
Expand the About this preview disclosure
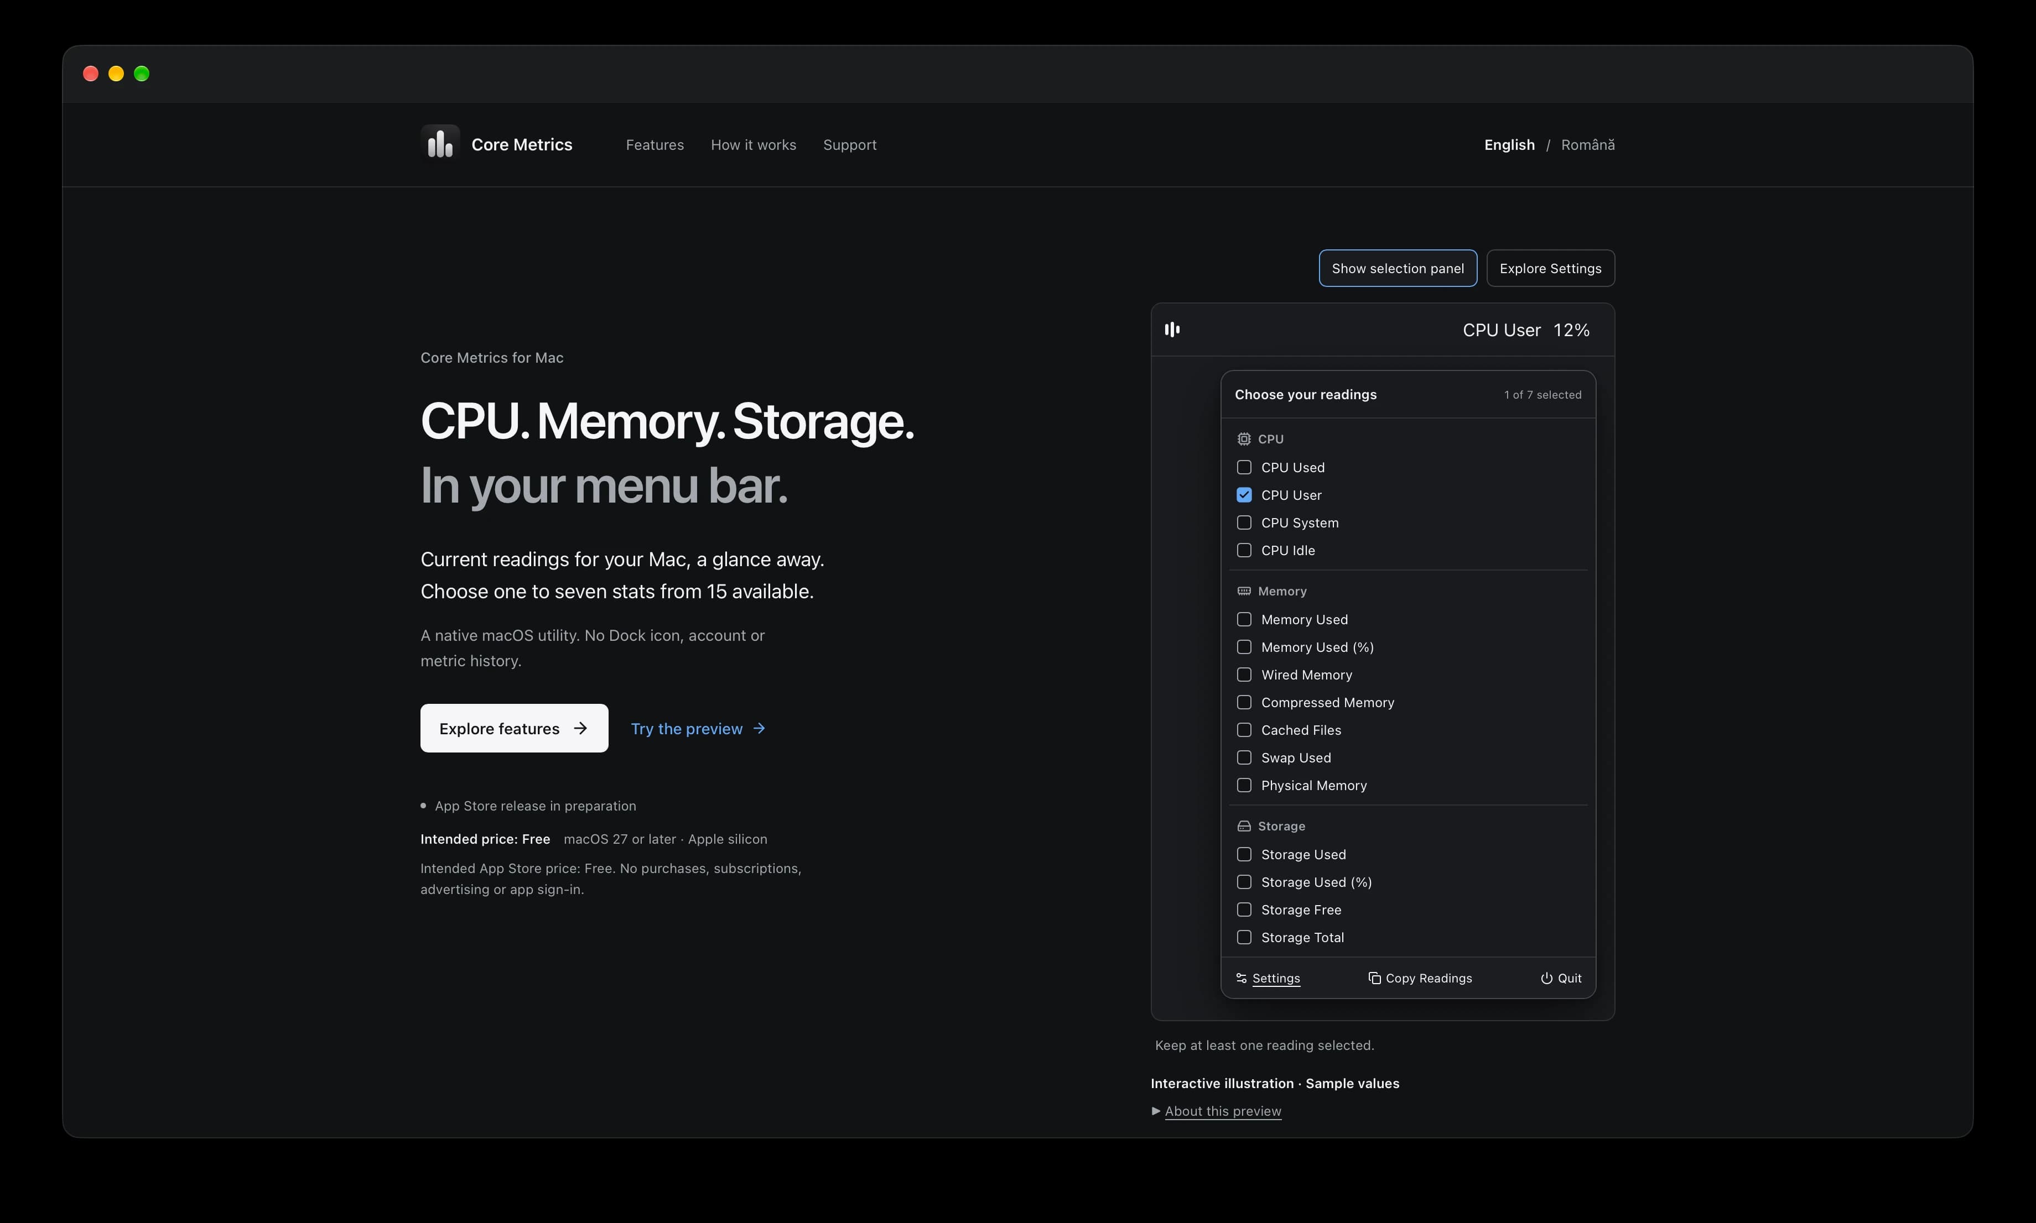click(1216, 1111)
